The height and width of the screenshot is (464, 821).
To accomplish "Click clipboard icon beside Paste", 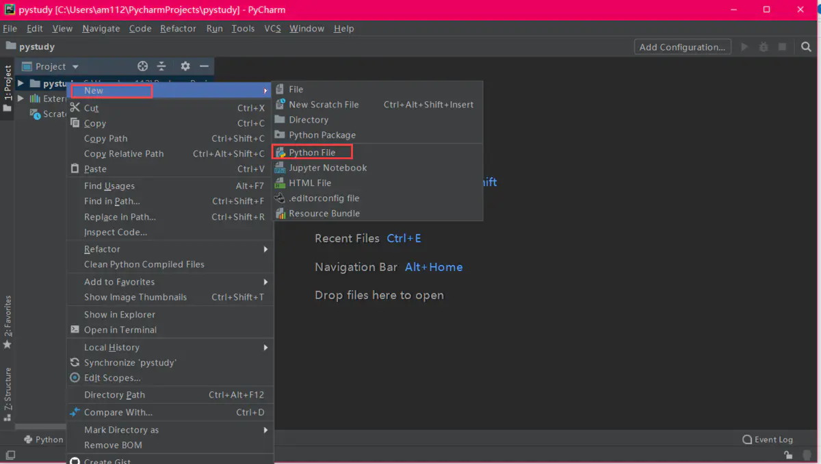I will [x=75, y=168].
